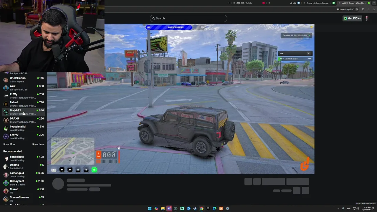Click the Subscribers goal progress bar

pyautogui.click(x=176, y=27)
